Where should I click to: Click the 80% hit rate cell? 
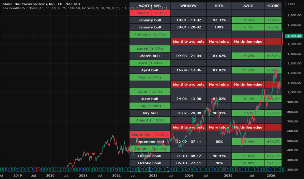(219, 142)
